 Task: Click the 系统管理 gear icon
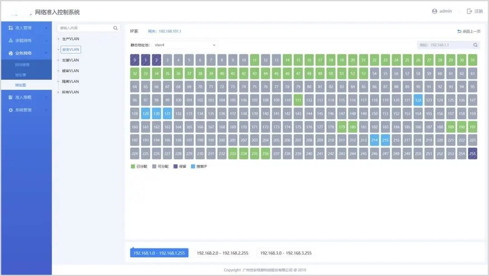11,110
